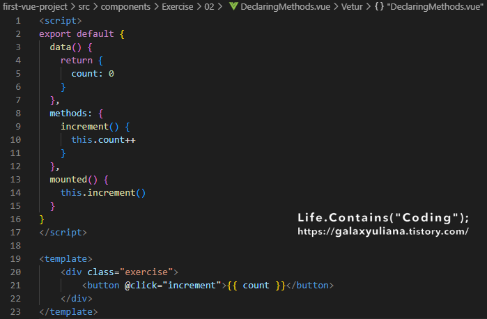Click DeclaringMethods.vue file in the breadcrumb
Viewport: 487px width, 319px height.
pos(286,6)
